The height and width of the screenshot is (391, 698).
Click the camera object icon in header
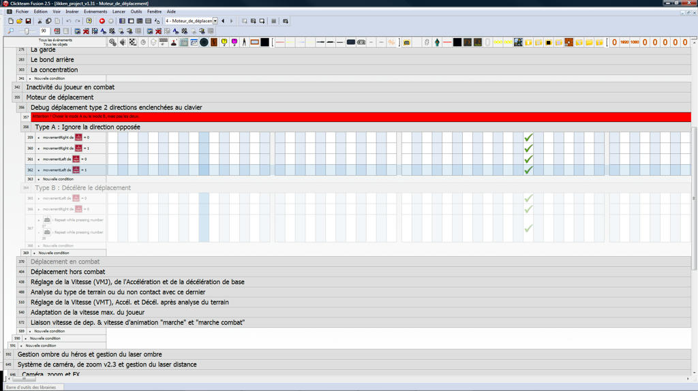pos(361,42)
